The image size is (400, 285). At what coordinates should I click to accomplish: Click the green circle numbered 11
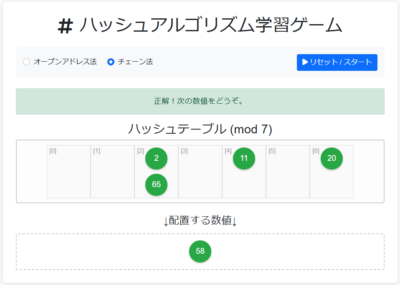coord(244,158)
